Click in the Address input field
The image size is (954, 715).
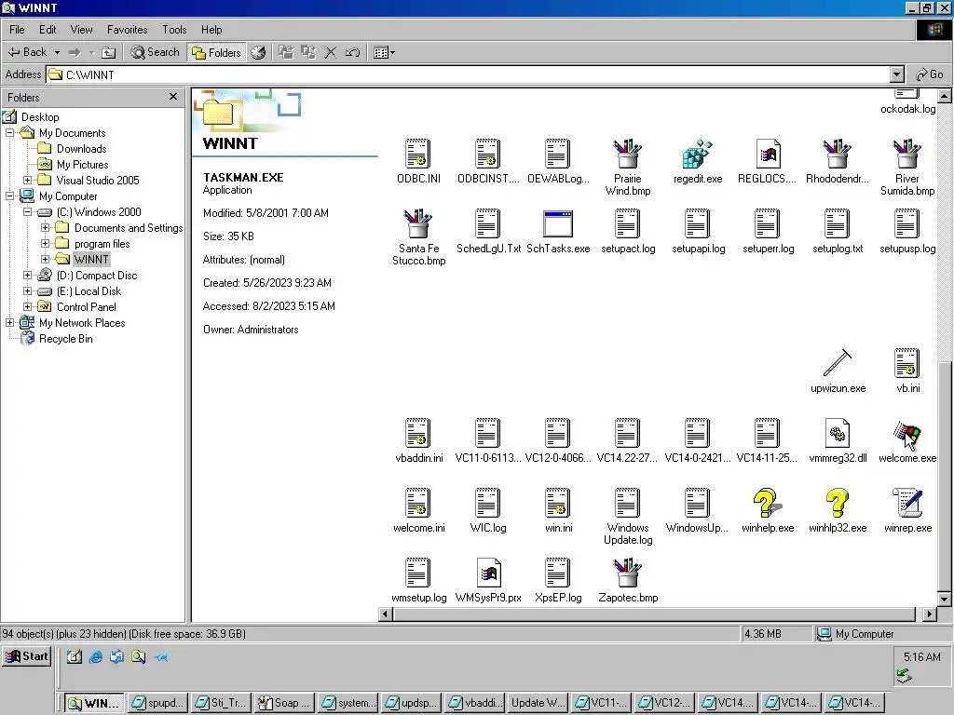[x=469, y=74]
